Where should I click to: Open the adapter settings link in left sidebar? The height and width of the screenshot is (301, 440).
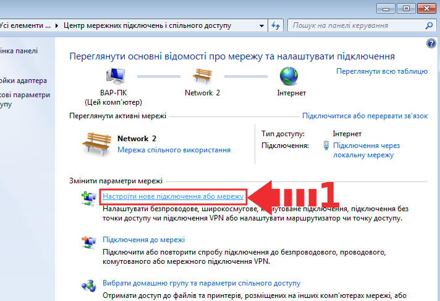click(x=23, y=81)
